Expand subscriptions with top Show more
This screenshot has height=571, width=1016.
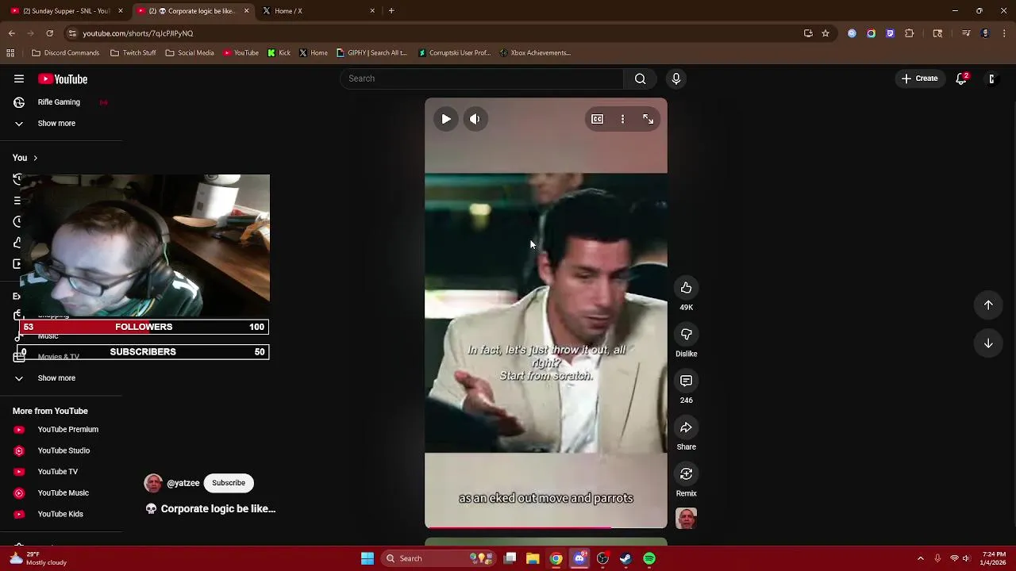click(56, 124)
